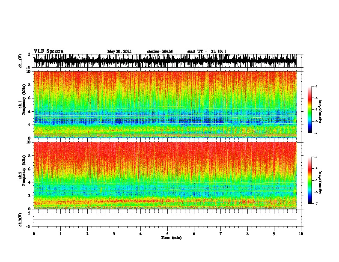
Task: Click inside the ch.2 spectrogram panel
Action: 165,176
